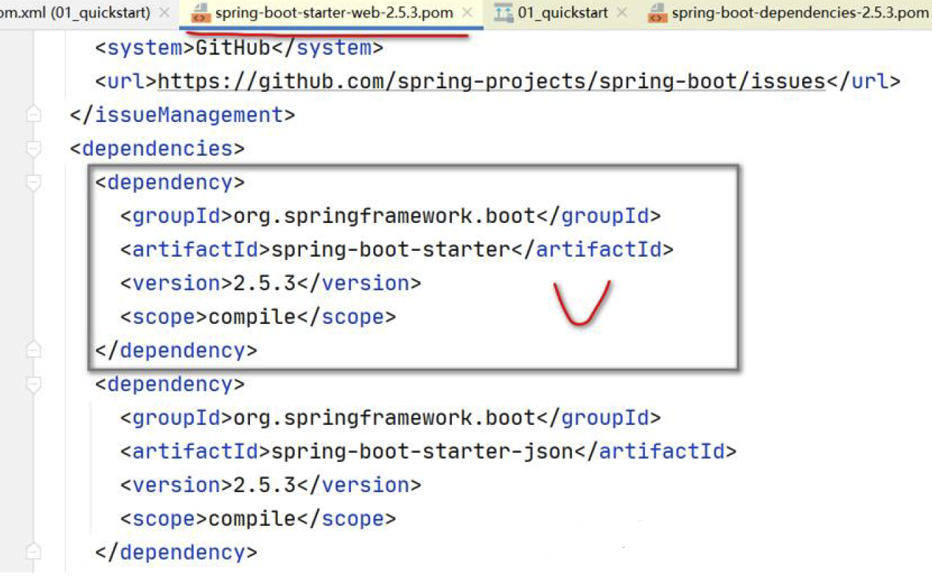
Task: Click groupId line above artifactId spring-boot-starter
Action: pyautogui.click(x=390, y=216)
